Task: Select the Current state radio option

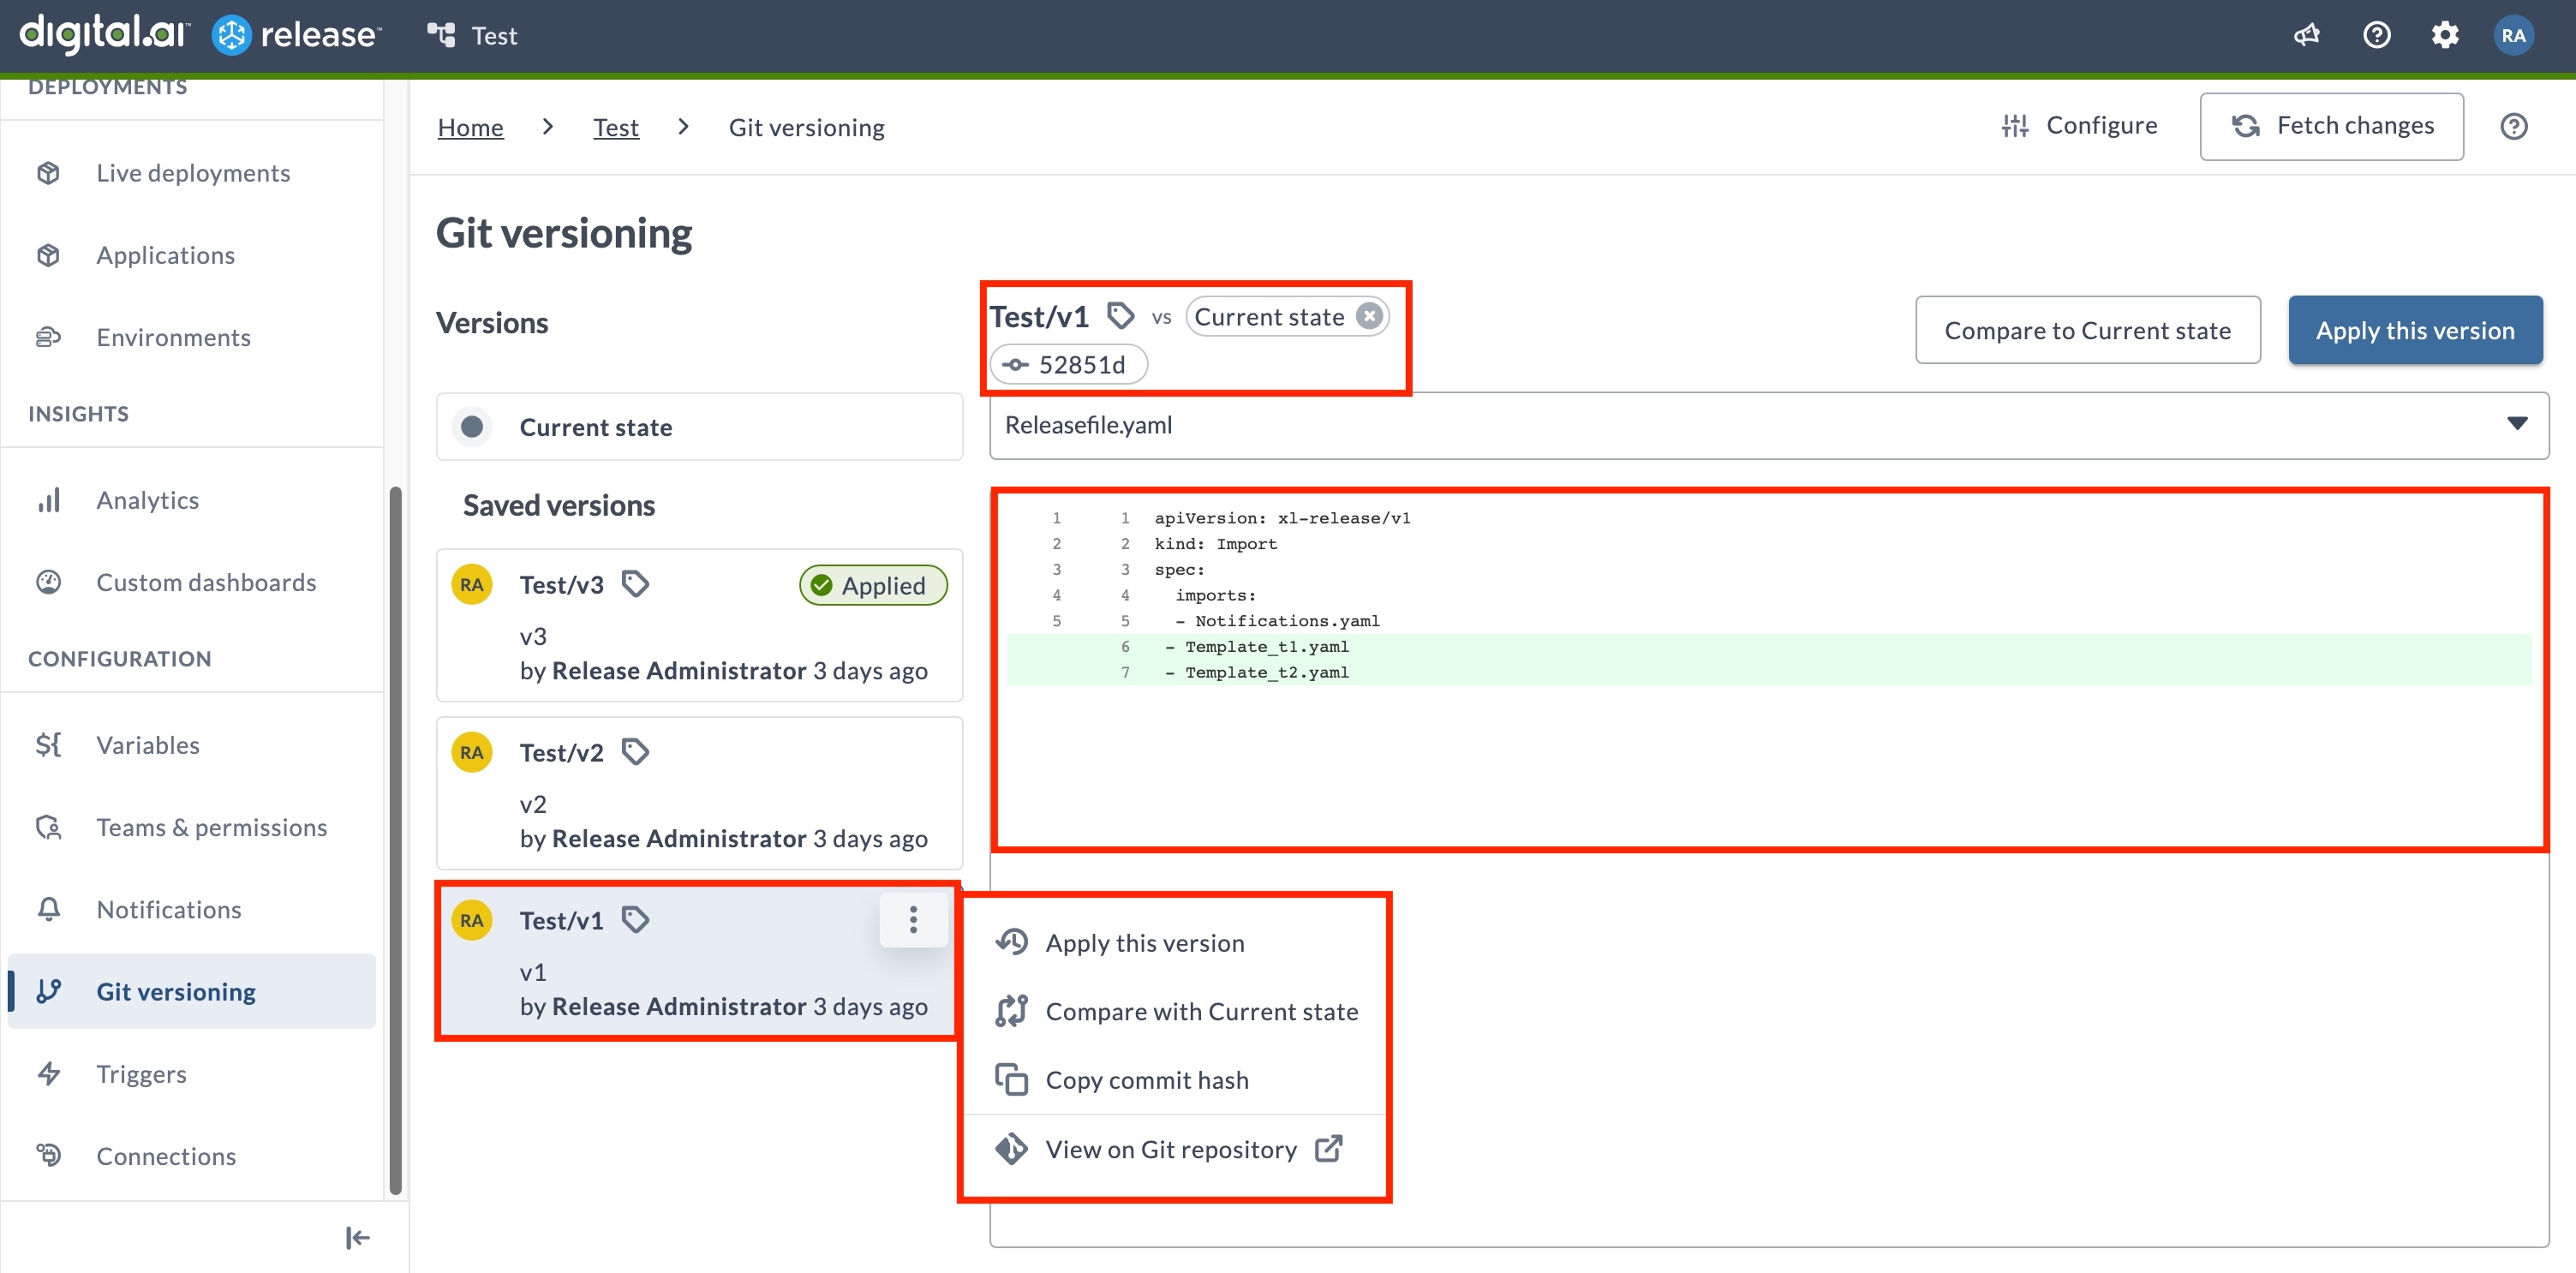Action: coord(471,426)
